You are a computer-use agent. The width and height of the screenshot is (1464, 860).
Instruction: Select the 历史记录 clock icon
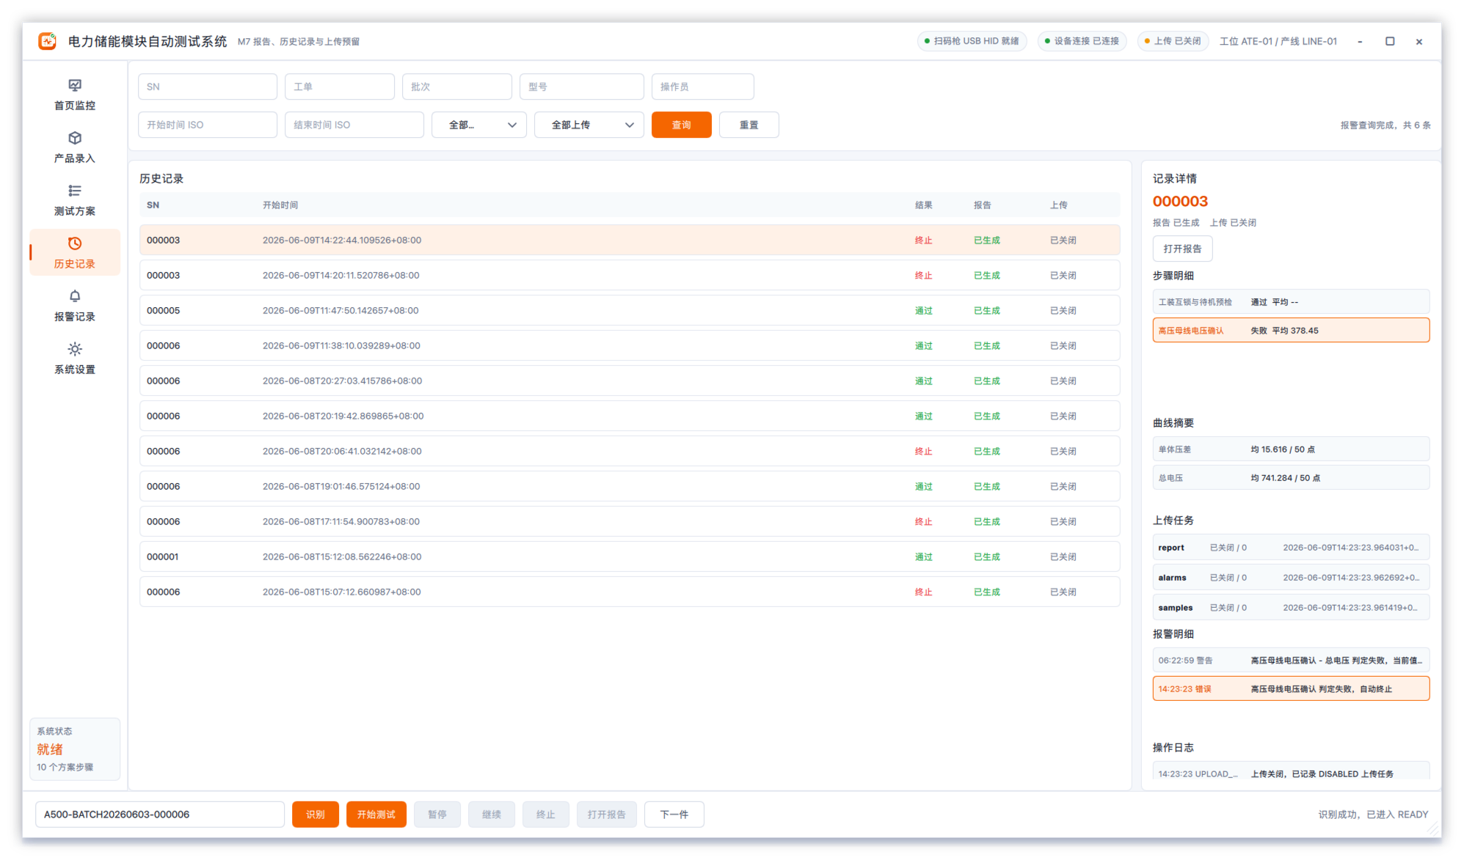point(75,244)
